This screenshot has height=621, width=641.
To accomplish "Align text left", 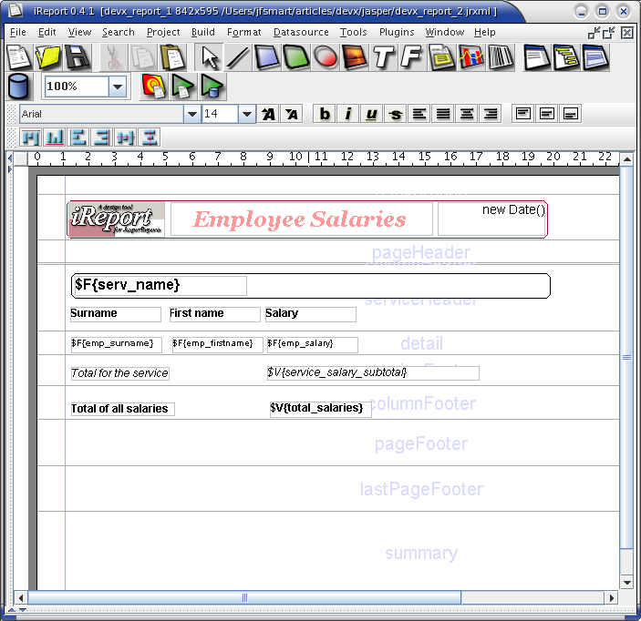I will (419, 114).
